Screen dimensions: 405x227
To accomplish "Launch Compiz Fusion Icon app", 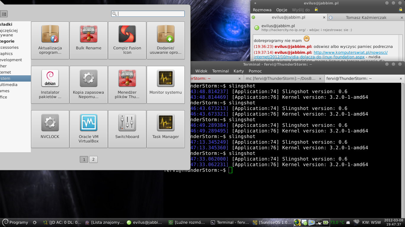I will point(127,40).
